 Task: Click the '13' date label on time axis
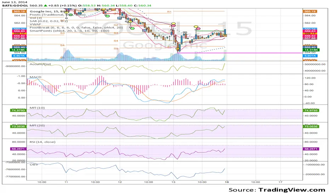pyautogui.click(x=173, y=182)
